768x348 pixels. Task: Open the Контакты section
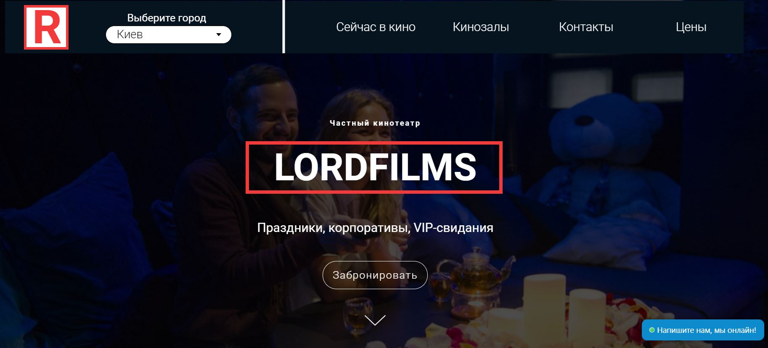pyautogui.click(x=586, y=27)
